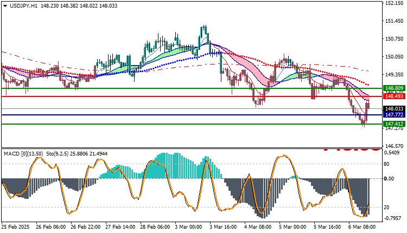Select the 27 Feb 14:00 time label
Image resolution: width=407 pixels, height=233 pixels.
(120, 227)
